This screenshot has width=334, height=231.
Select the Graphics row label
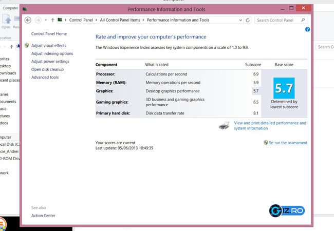[x=105, y=91]
